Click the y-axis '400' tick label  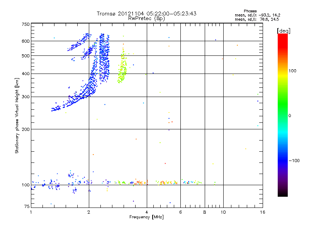pos(26,74)
